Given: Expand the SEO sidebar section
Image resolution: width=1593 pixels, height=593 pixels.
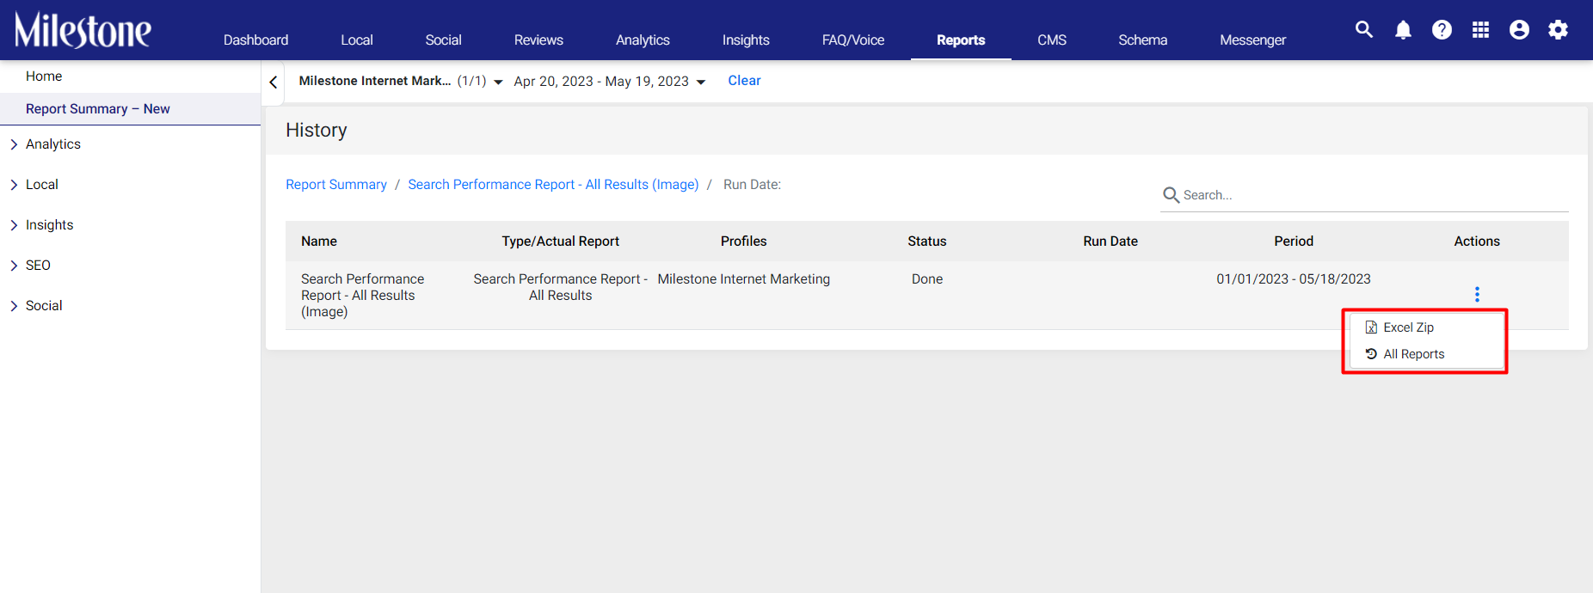Looking at the screenshot, I should pos(14,266).
